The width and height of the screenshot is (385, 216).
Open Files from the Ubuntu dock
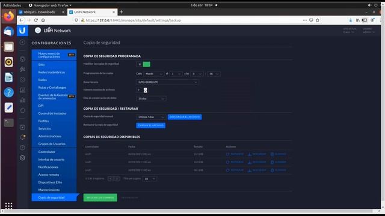click(8, 47)
